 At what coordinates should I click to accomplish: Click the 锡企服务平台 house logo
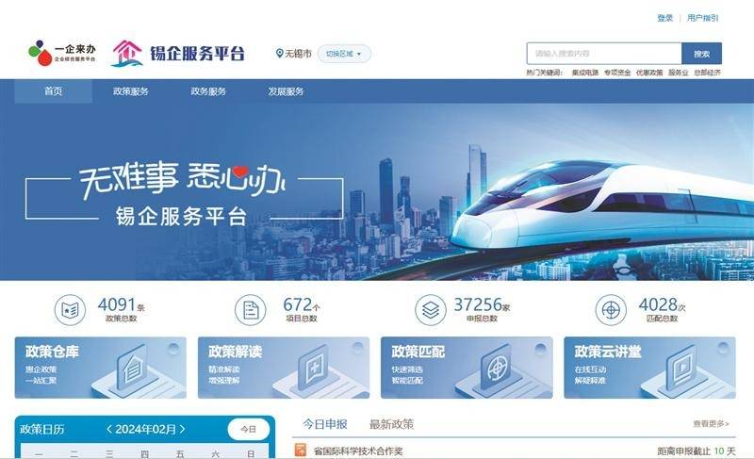pos(127,53)
